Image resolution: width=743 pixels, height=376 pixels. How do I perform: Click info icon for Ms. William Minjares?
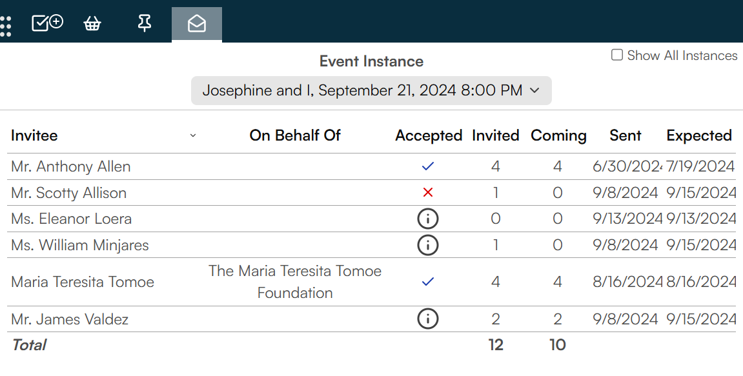click(x=428, y=245)
